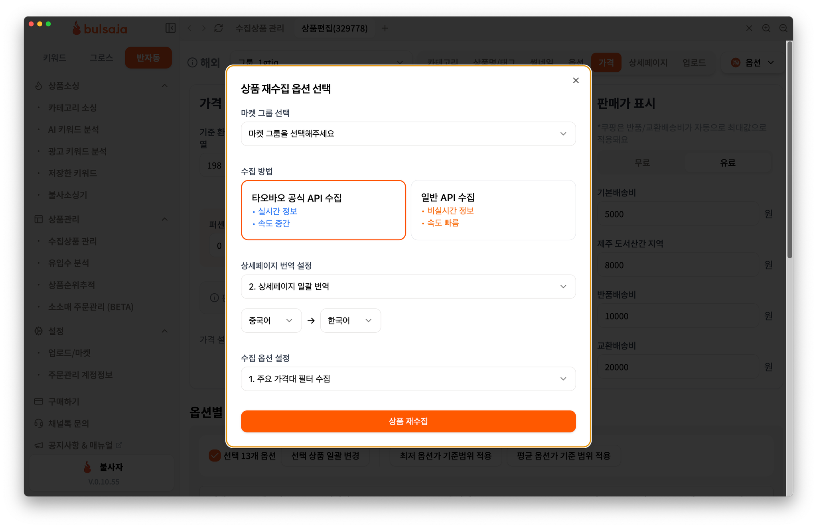Click the zoom out magnifier icon
The image size is (817, 528).
(783, 28)
